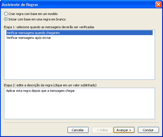Click the 'Assistente de Regras' title bar text
Viewport: 163px width, 137px height.
[x=20, y=5]
